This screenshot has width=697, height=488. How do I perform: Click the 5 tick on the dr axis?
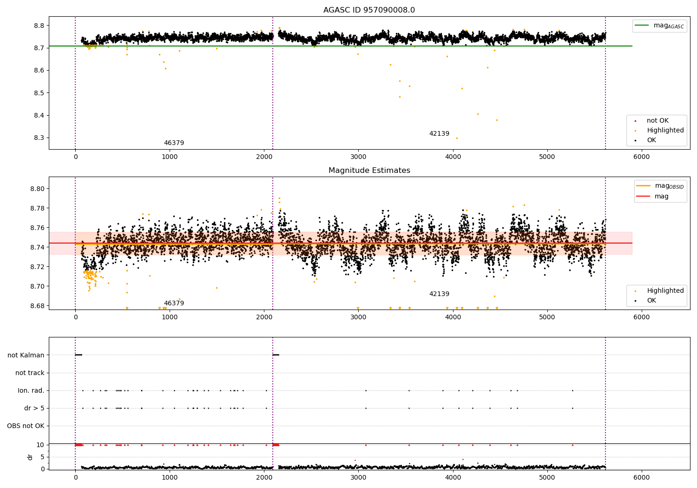tap(43, 457)
